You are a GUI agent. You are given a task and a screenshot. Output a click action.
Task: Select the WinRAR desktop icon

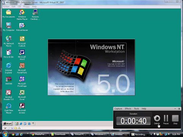click(9, 81)
